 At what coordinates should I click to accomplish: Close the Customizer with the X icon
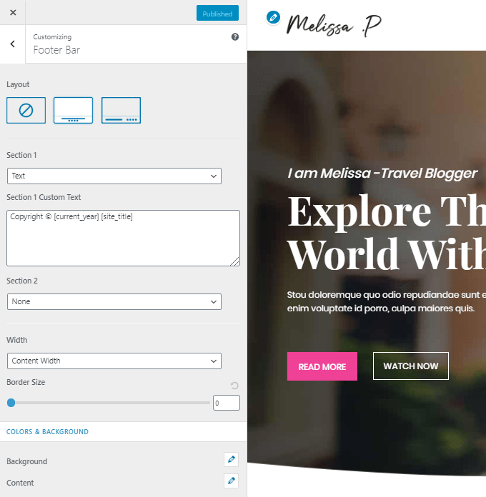[13, 12]
